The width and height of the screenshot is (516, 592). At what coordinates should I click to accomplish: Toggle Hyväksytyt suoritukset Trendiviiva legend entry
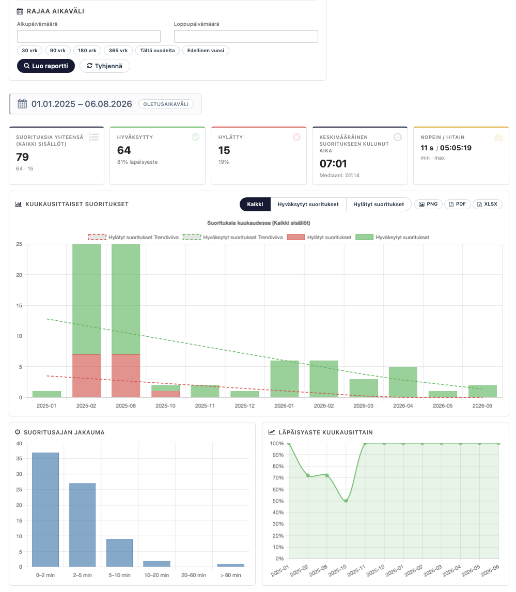(232, 237)
